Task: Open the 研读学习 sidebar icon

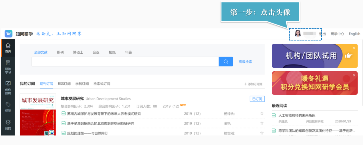Action: click(x=8, y=67)
